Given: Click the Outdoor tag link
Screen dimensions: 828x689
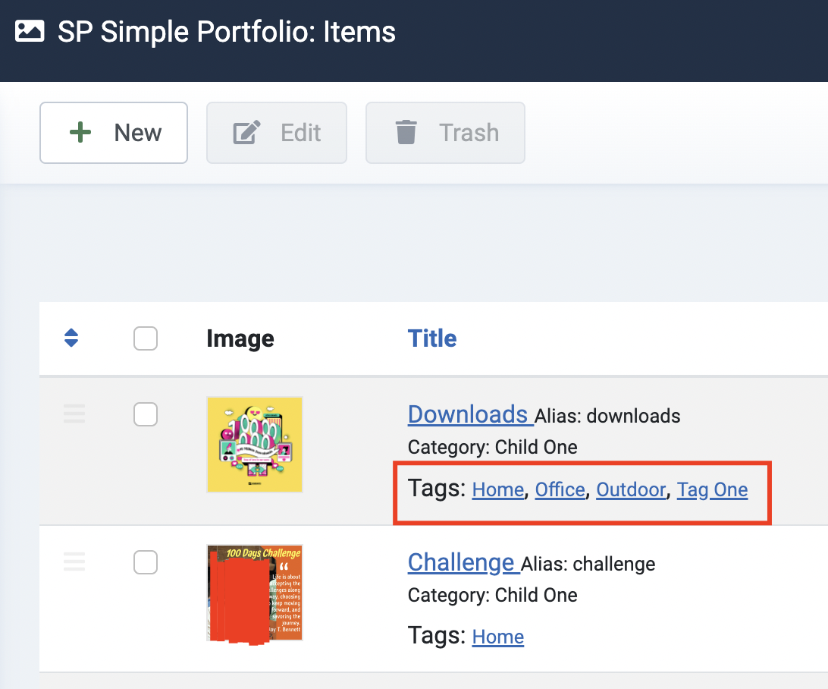Looking at the screenshot, I should click(x=631, y=490).
